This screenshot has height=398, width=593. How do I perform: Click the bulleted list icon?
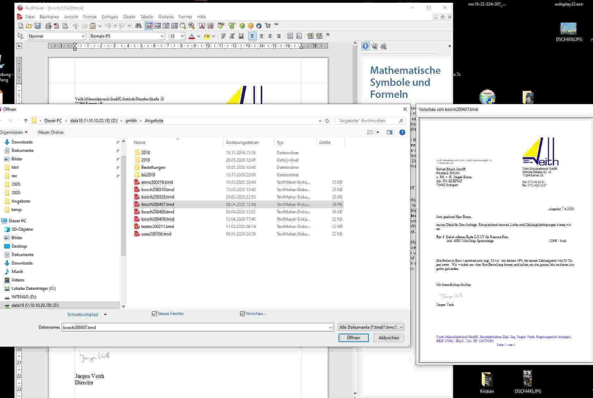point(290,36)
